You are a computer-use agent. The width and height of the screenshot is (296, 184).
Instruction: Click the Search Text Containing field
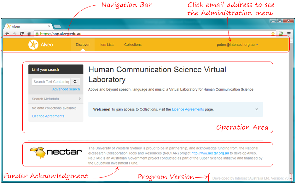(x=51, y=82)
